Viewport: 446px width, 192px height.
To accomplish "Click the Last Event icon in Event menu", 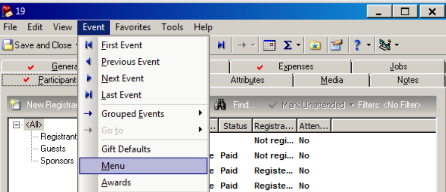I will 89,94.
